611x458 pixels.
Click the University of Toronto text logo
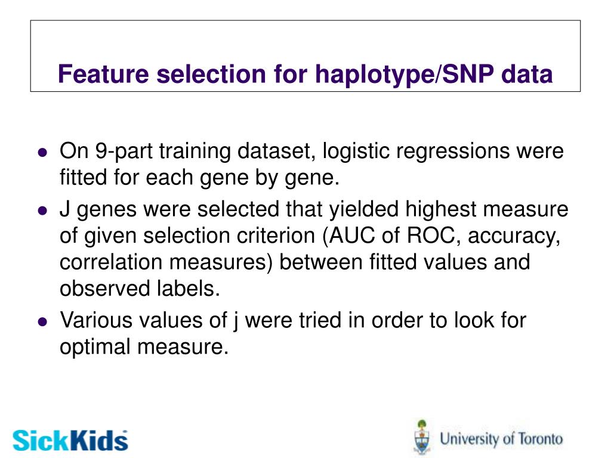[x=501, y=439]
